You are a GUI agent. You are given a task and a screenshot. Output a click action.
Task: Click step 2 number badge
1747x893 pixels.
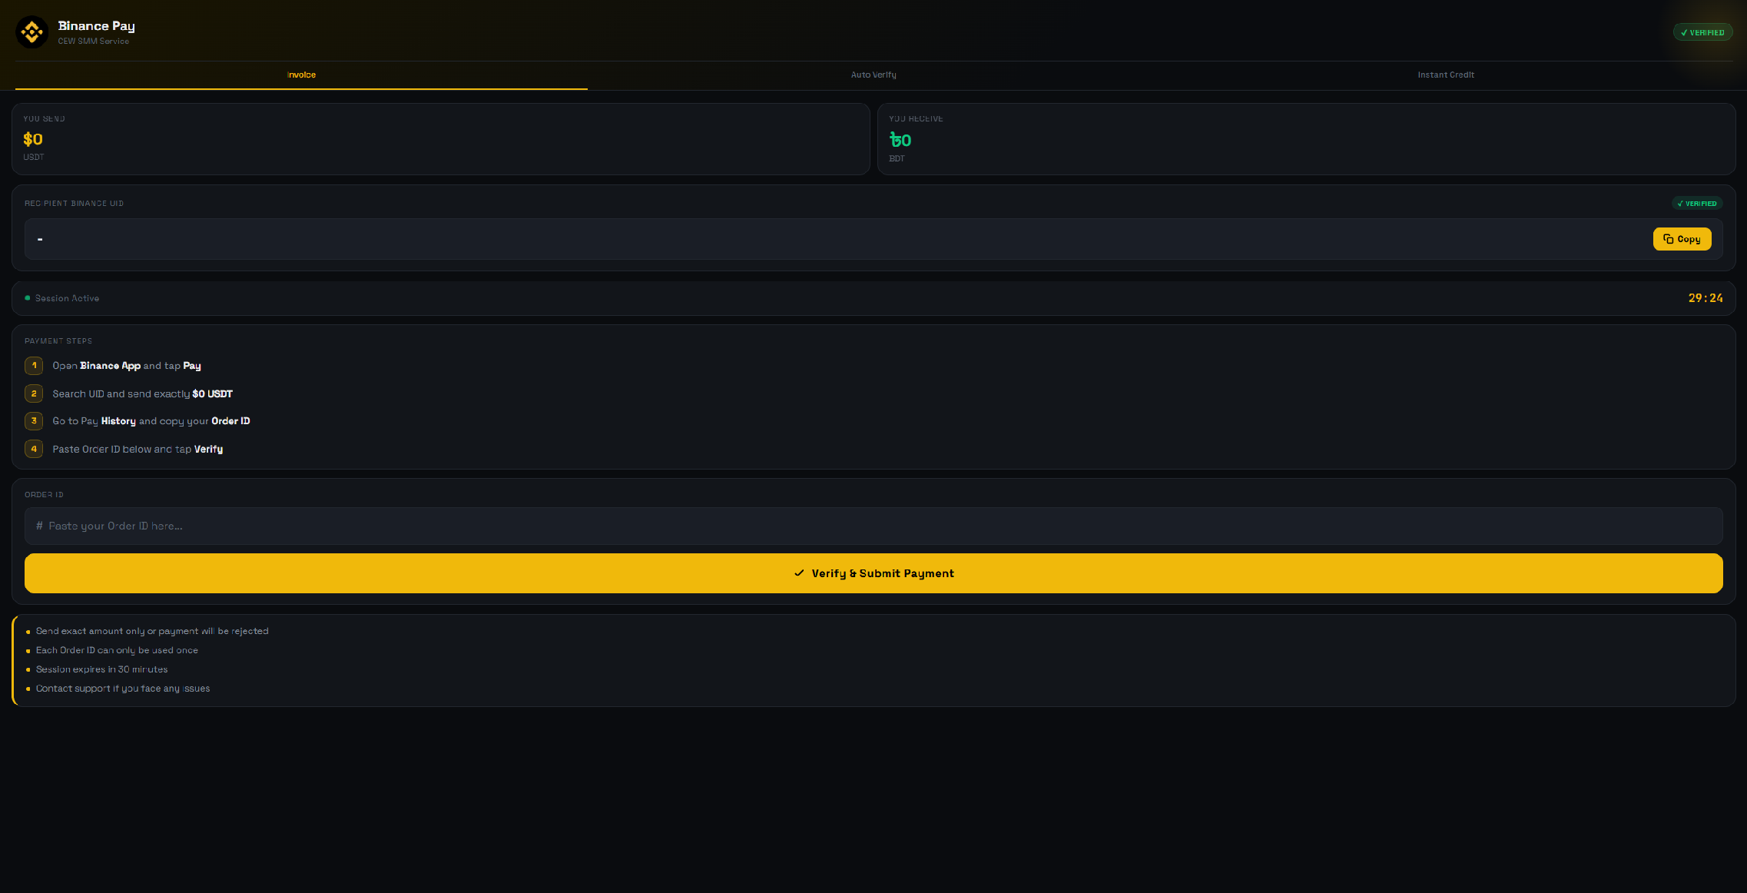(x=34, y=393)
